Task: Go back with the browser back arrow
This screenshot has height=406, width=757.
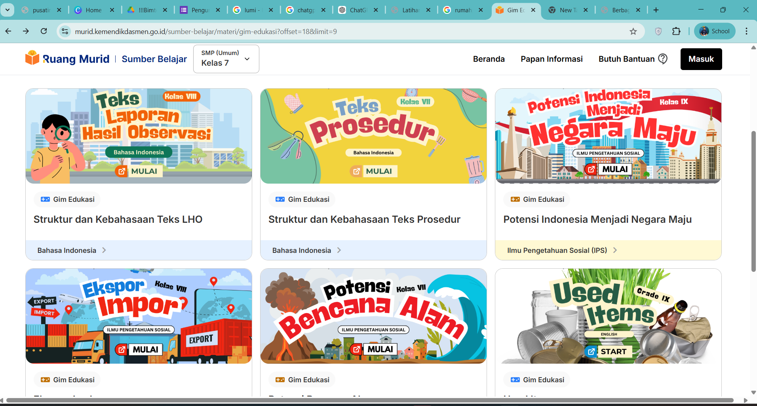Action: tap(8, 31)
